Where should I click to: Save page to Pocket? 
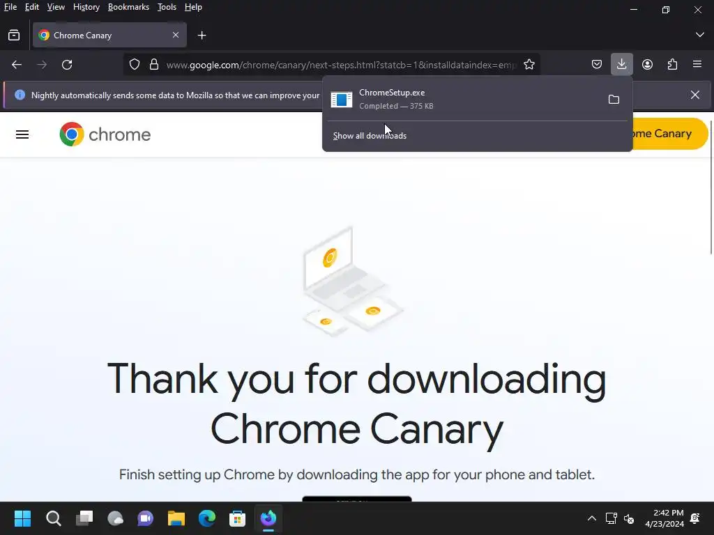click(x=597, y=65)
